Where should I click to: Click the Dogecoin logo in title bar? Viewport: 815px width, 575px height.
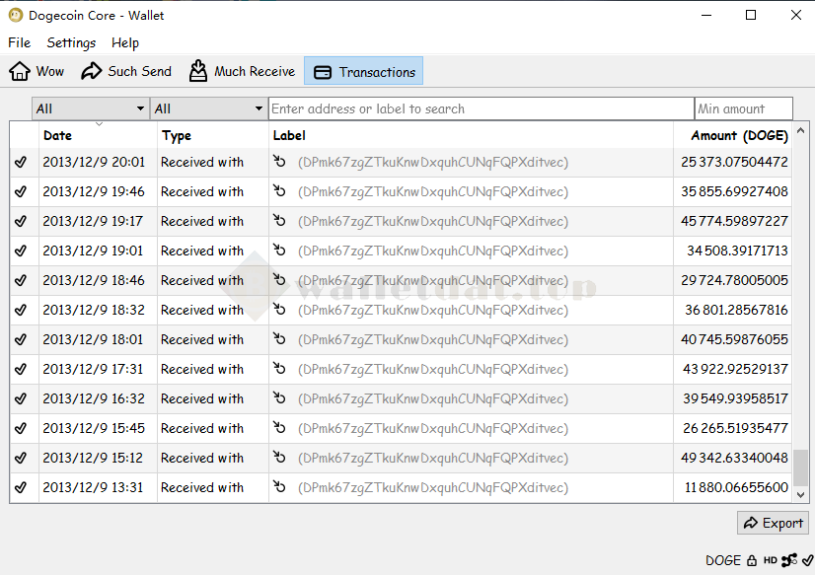click(x=16, y=15)
